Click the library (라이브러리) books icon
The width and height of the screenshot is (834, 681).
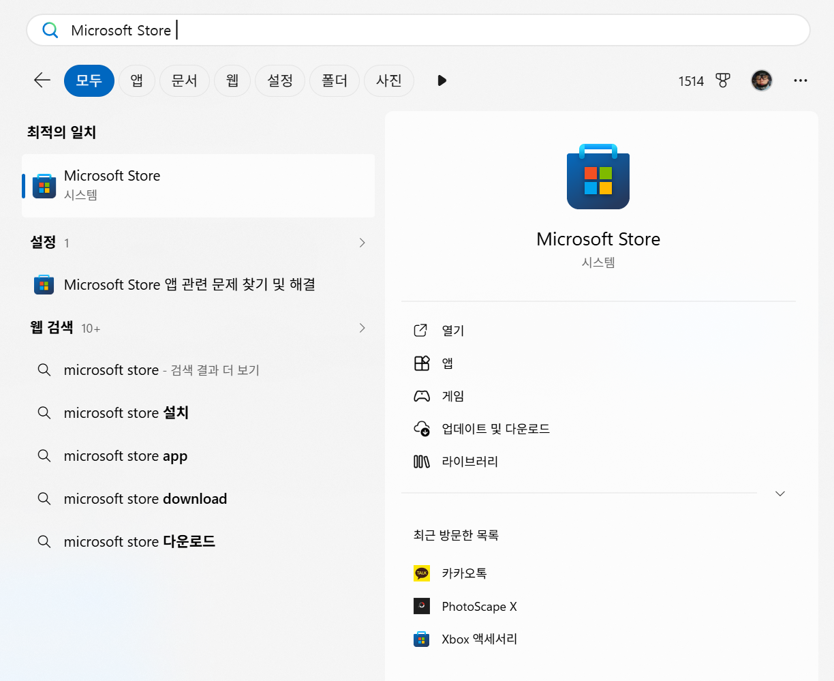(x=422, y=461)
